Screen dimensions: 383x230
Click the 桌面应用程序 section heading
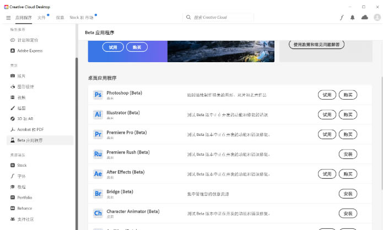point(102,78)
